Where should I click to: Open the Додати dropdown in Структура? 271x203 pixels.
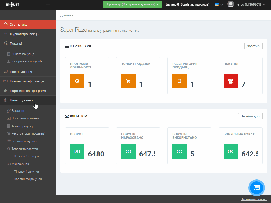(x=253, y=46)
